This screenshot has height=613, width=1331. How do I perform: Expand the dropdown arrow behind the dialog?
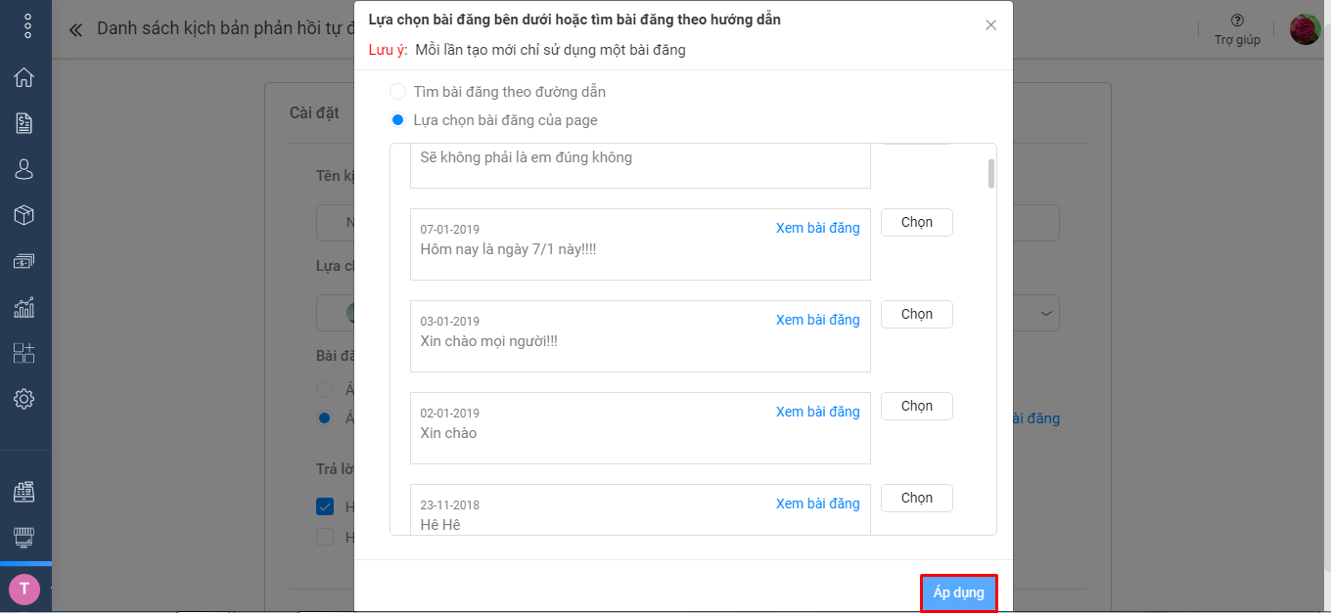pyautogui.click(x=1046, y=314)
